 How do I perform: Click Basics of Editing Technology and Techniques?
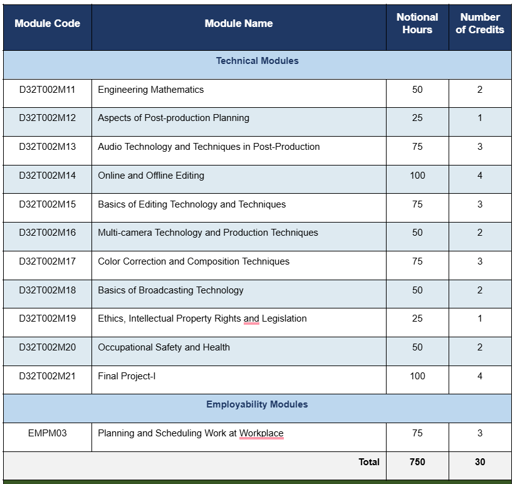pos(192,204)
